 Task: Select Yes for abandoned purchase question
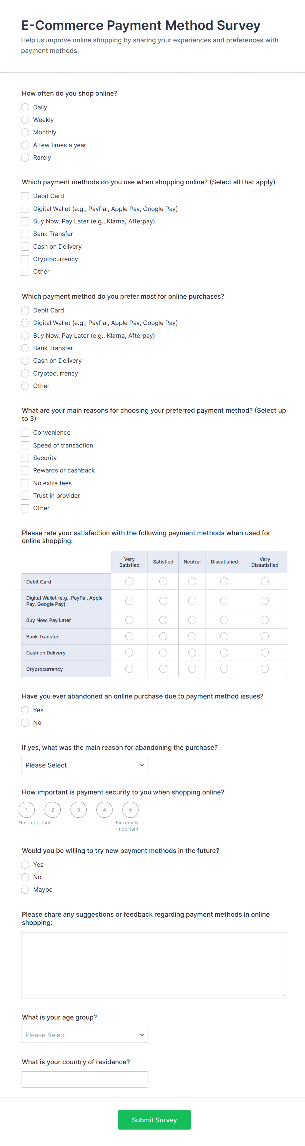pyautogui.click(x=25, y=710)
